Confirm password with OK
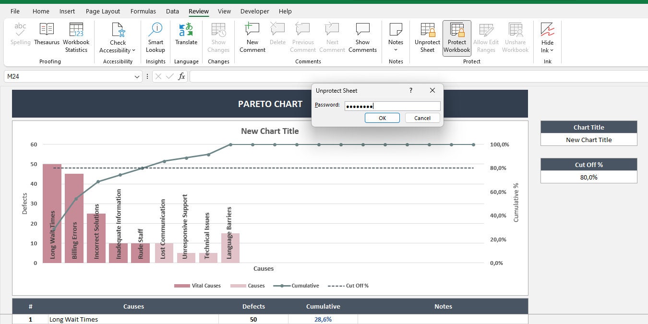Viewport: 648px width, 324px height. (382, 118)
